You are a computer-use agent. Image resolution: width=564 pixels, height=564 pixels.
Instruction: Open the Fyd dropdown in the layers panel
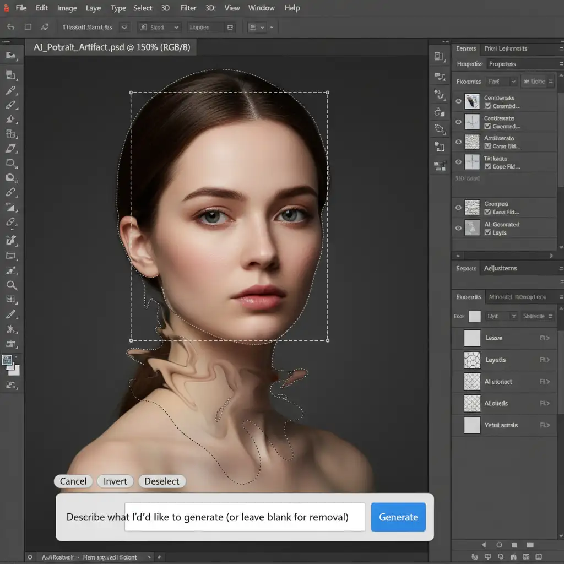tap(502, 82)
